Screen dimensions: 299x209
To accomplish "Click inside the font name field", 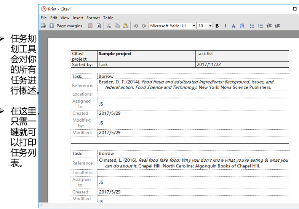I will tap(170, 26).
